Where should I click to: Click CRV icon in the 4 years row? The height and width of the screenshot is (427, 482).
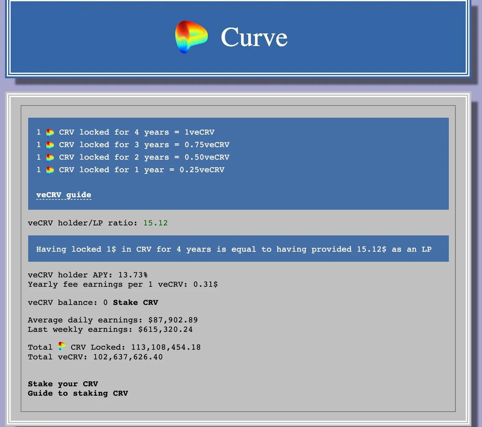pos(50,132)
